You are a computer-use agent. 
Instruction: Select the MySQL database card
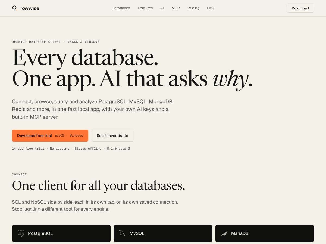pos(163,233)
